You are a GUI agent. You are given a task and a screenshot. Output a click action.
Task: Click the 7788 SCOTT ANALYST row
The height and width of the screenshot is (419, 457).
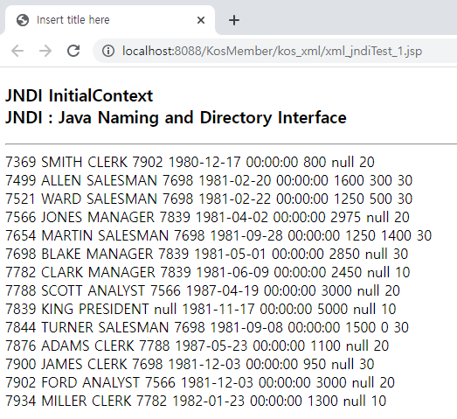203,290
